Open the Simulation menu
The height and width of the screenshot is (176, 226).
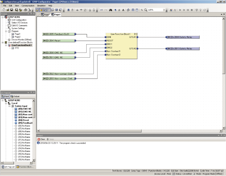pyautogui.click(x=41, y=6)
